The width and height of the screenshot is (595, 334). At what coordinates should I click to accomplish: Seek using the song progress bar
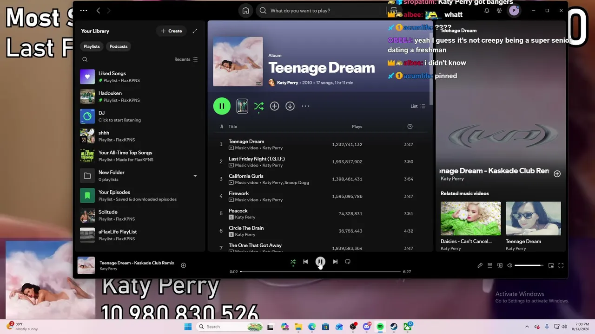pos(320,271)
